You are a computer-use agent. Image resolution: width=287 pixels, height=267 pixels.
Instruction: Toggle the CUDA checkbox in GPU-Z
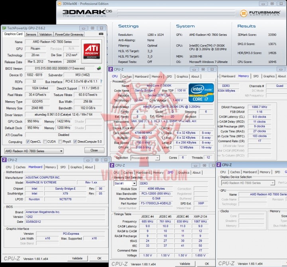tap(45, 141)
